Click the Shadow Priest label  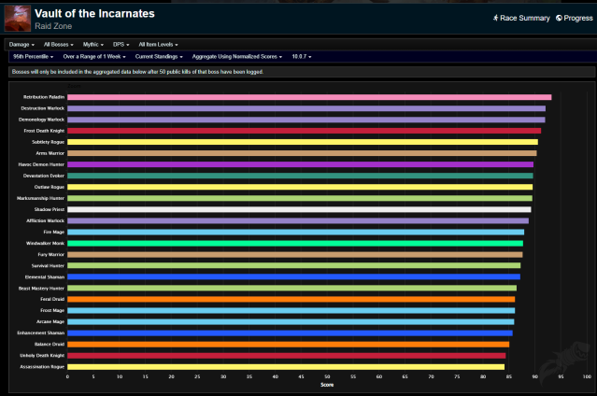point(50,209)
